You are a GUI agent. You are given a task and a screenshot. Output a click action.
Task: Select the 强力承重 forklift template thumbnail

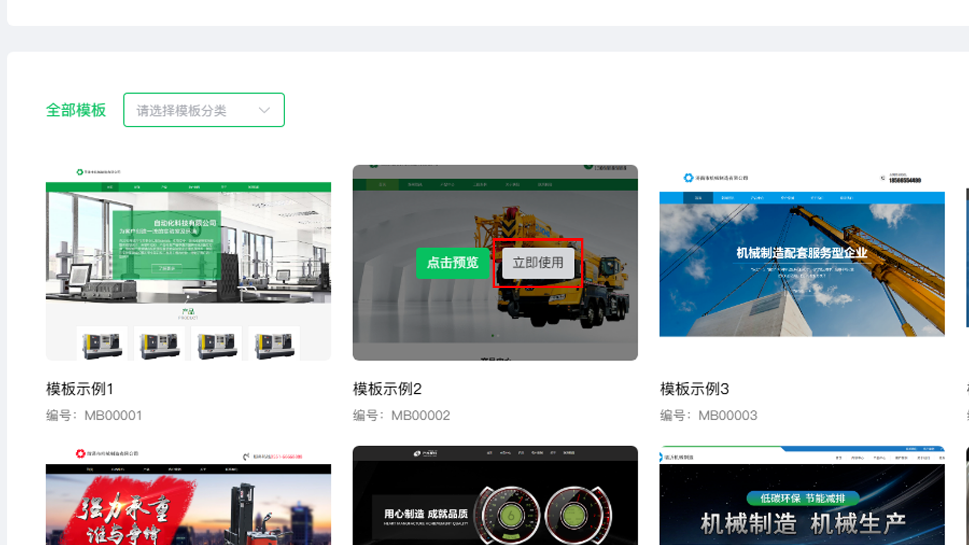tap(188, 496)
